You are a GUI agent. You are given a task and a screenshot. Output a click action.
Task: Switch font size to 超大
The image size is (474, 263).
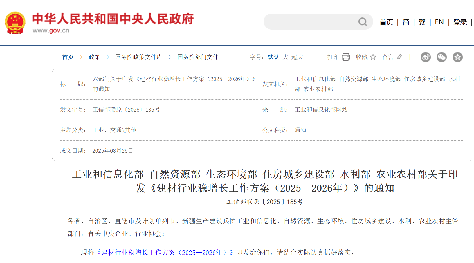(x=297, y=57)
